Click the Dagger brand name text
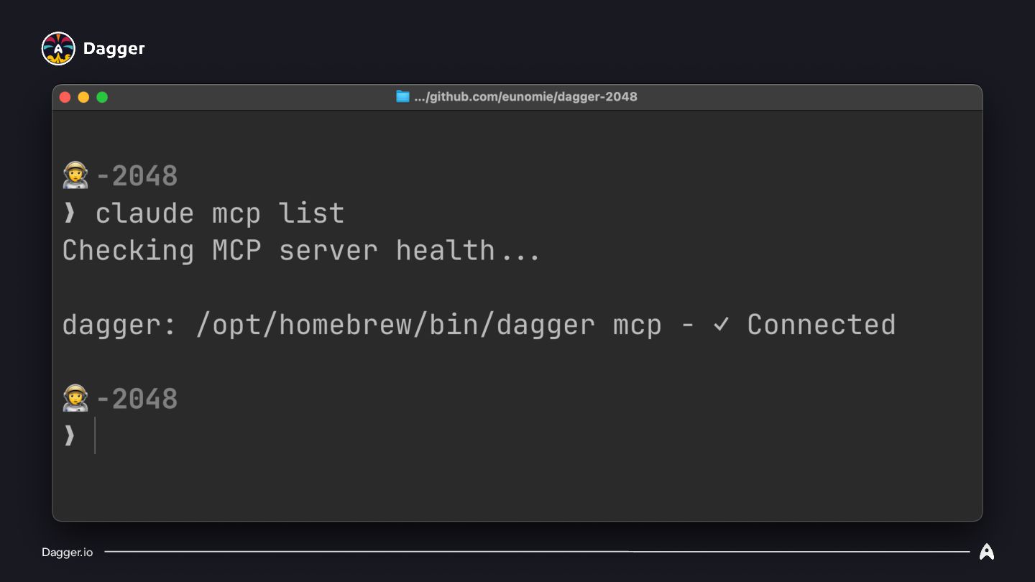The height and width of the screenshot is (582, 1035). [x=114, y=49]
